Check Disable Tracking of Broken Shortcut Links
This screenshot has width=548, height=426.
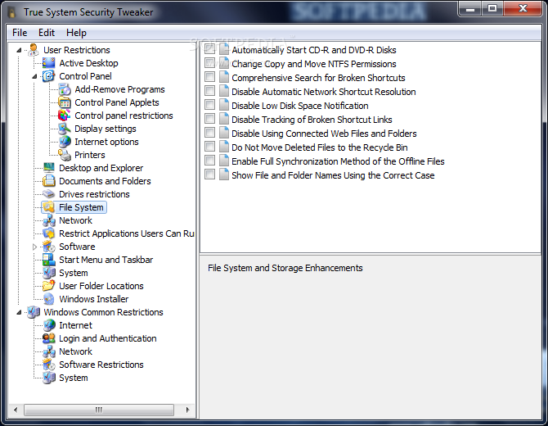click(209, 119)
